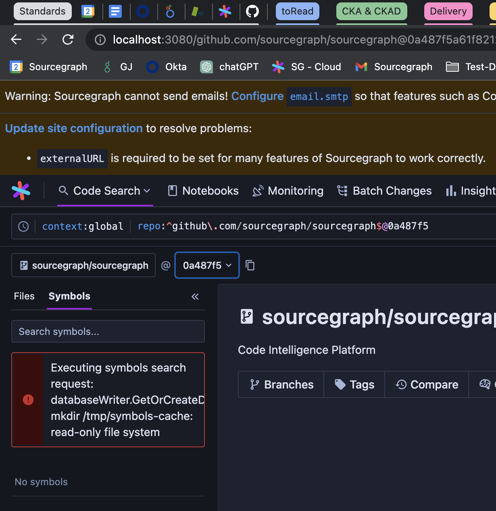The image size is (496, 511).
Task: Focus the Search symbols field
Action: pos(108,331)
